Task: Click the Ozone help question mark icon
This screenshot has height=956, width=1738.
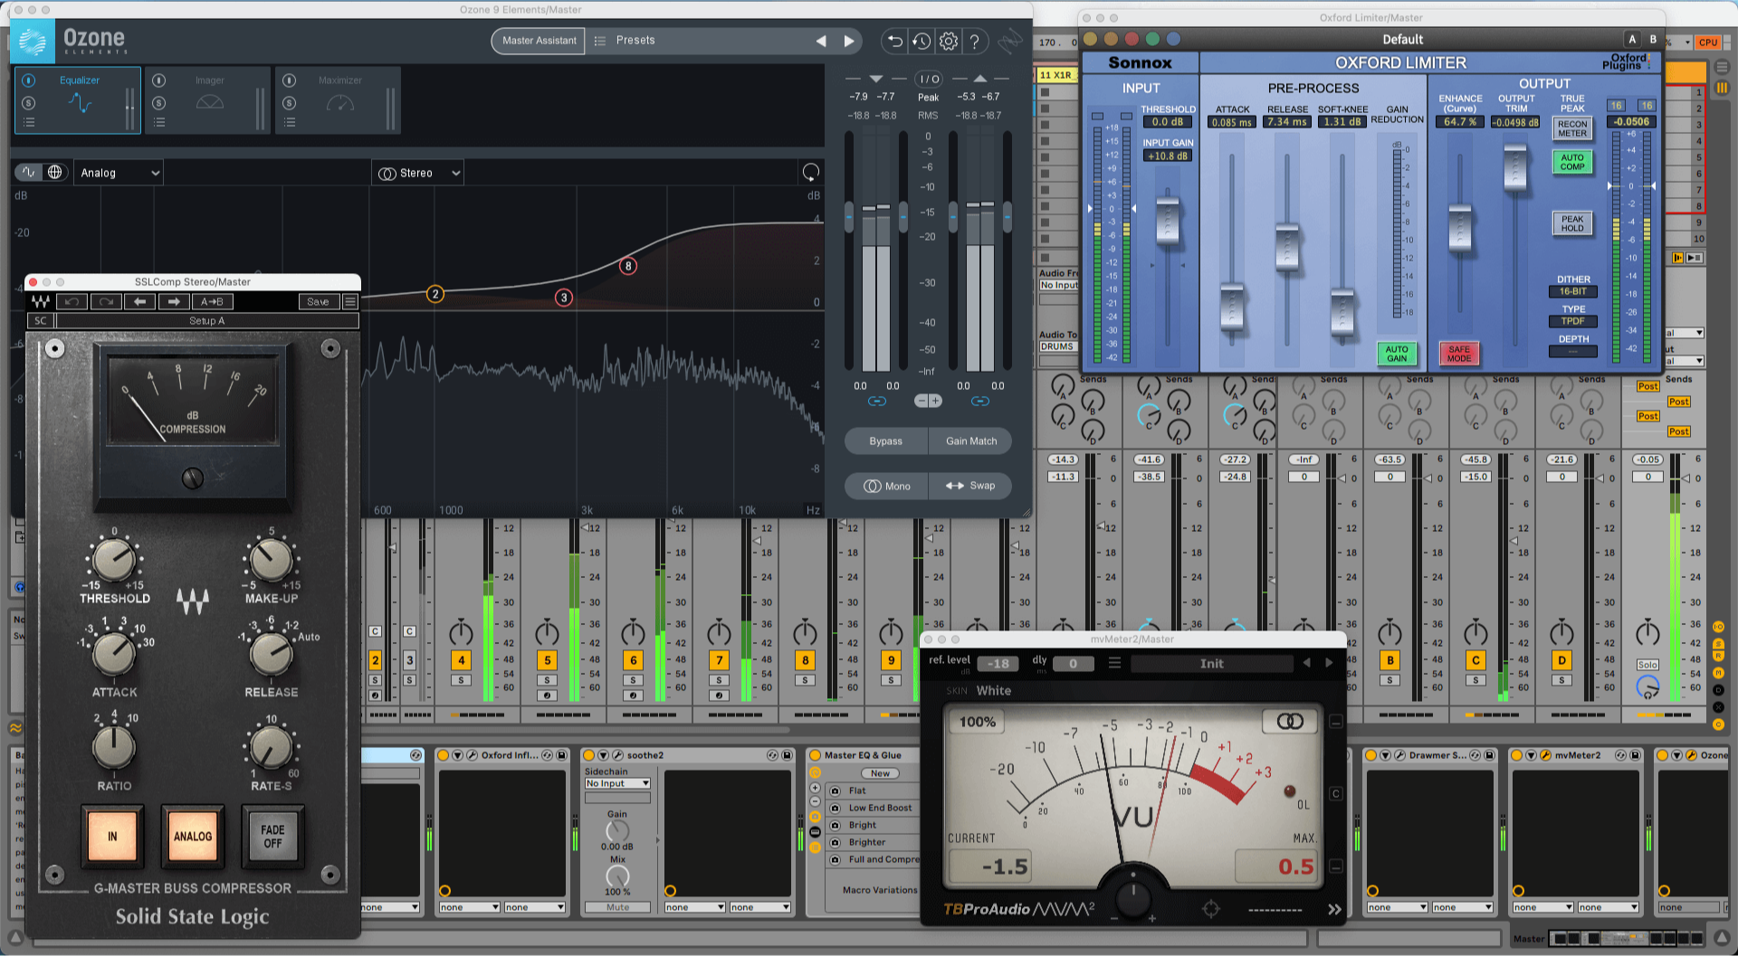Action: (975, 41)
